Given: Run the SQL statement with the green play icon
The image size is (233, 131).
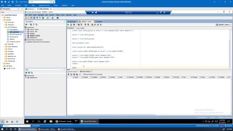Looking at the screenshot, I should click(68, 25).
